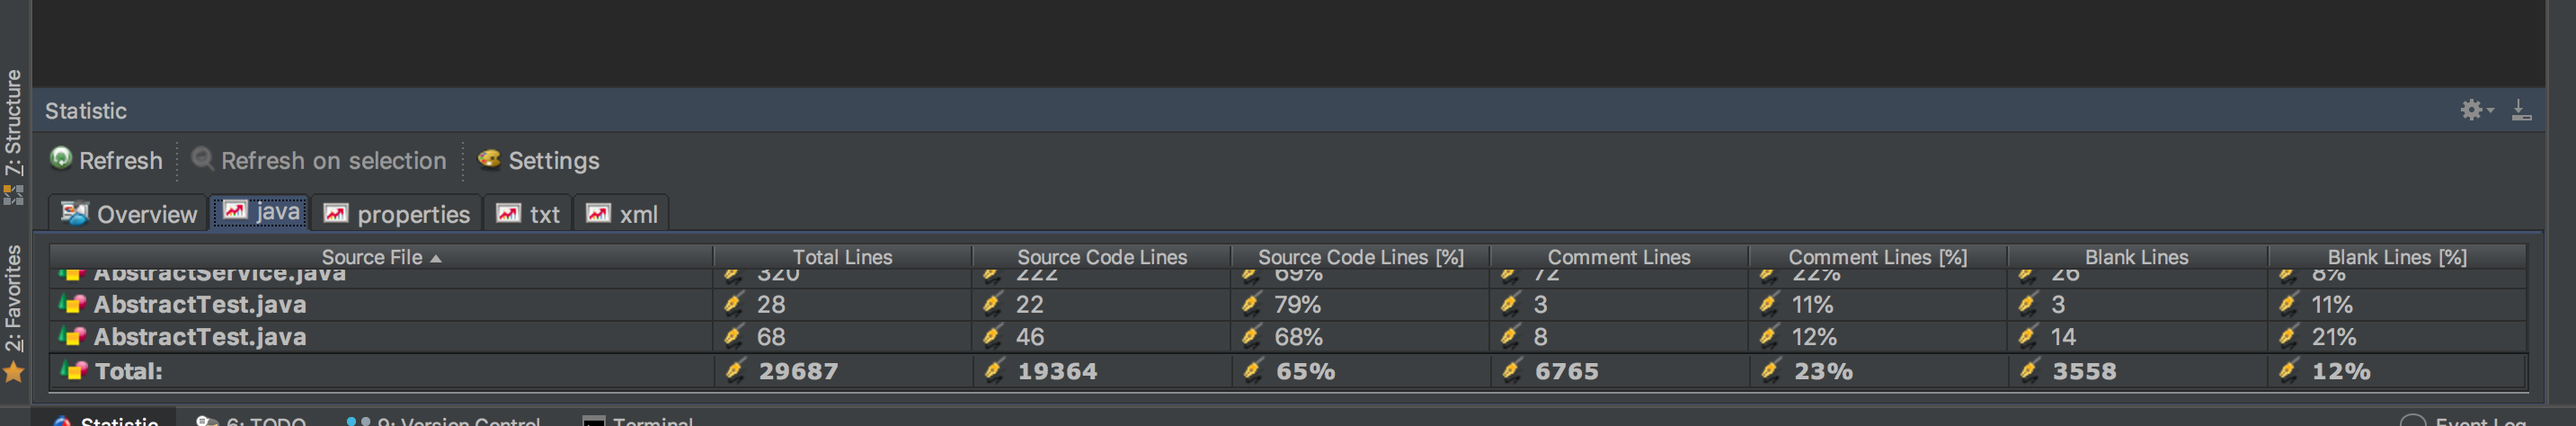The width and height of the screenshot is (2576, 426).
Task: Sort by Comment Lines [%] column
Action: point(1877,257)
